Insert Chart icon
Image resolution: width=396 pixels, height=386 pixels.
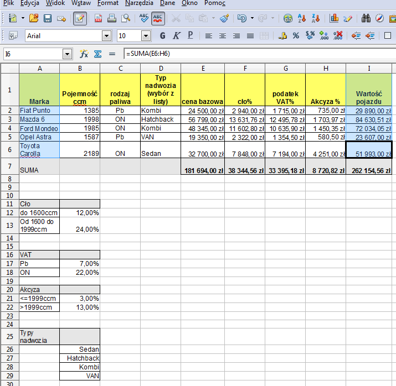click(x=334, y=18)
